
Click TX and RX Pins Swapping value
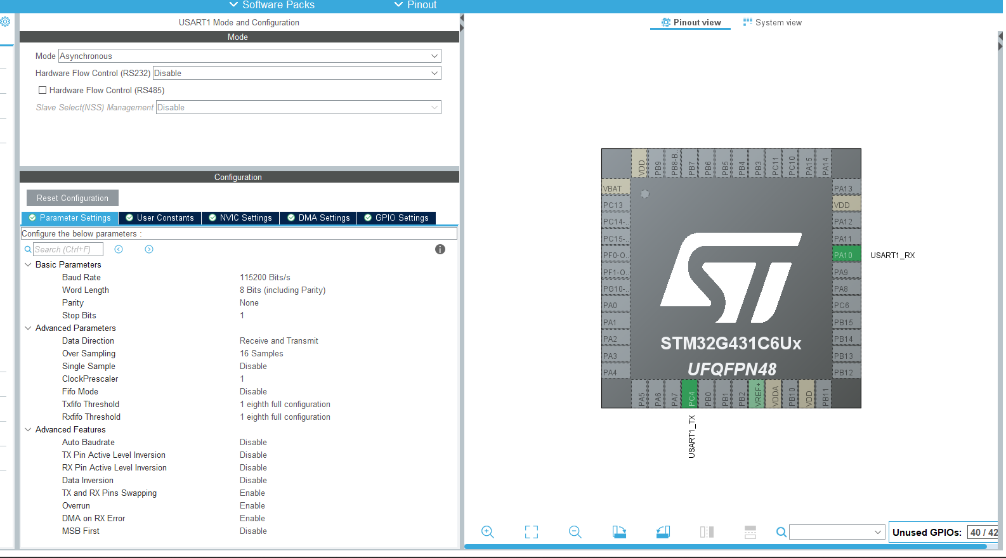[252, 493]
